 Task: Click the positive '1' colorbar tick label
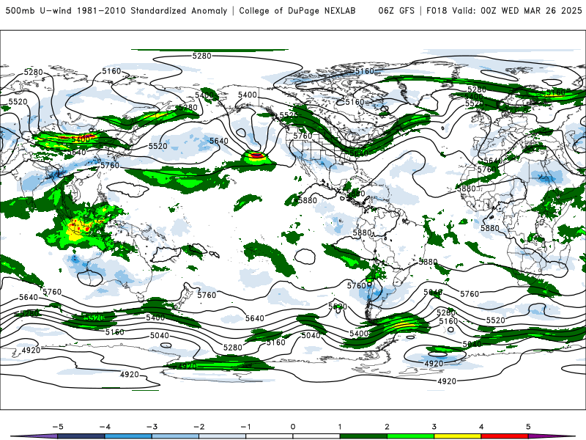(340, 427)
